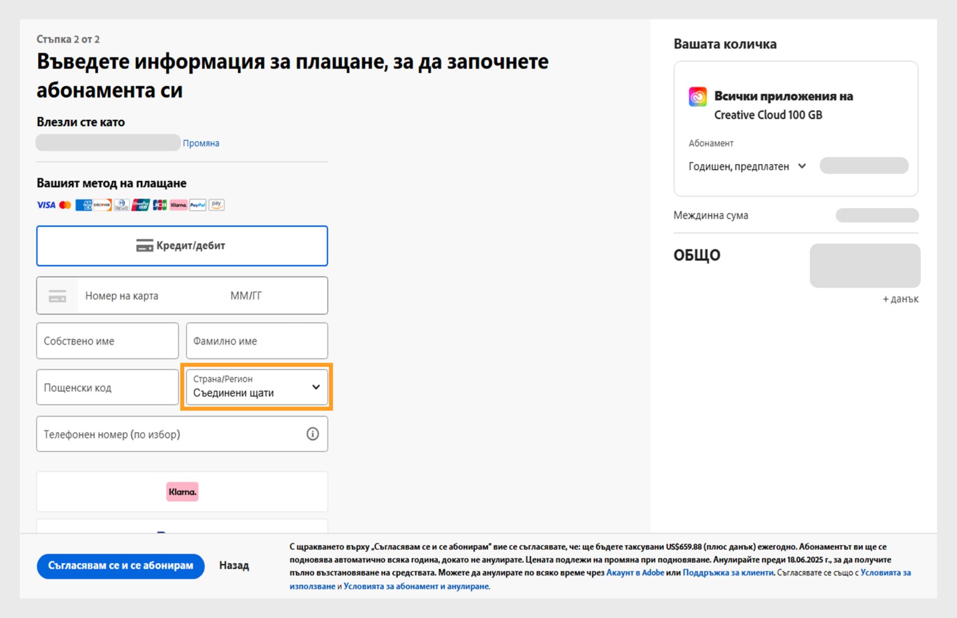This screenshot has width=957, height=618.
Task: Click the Назад back button
Action: coord(234,566)
